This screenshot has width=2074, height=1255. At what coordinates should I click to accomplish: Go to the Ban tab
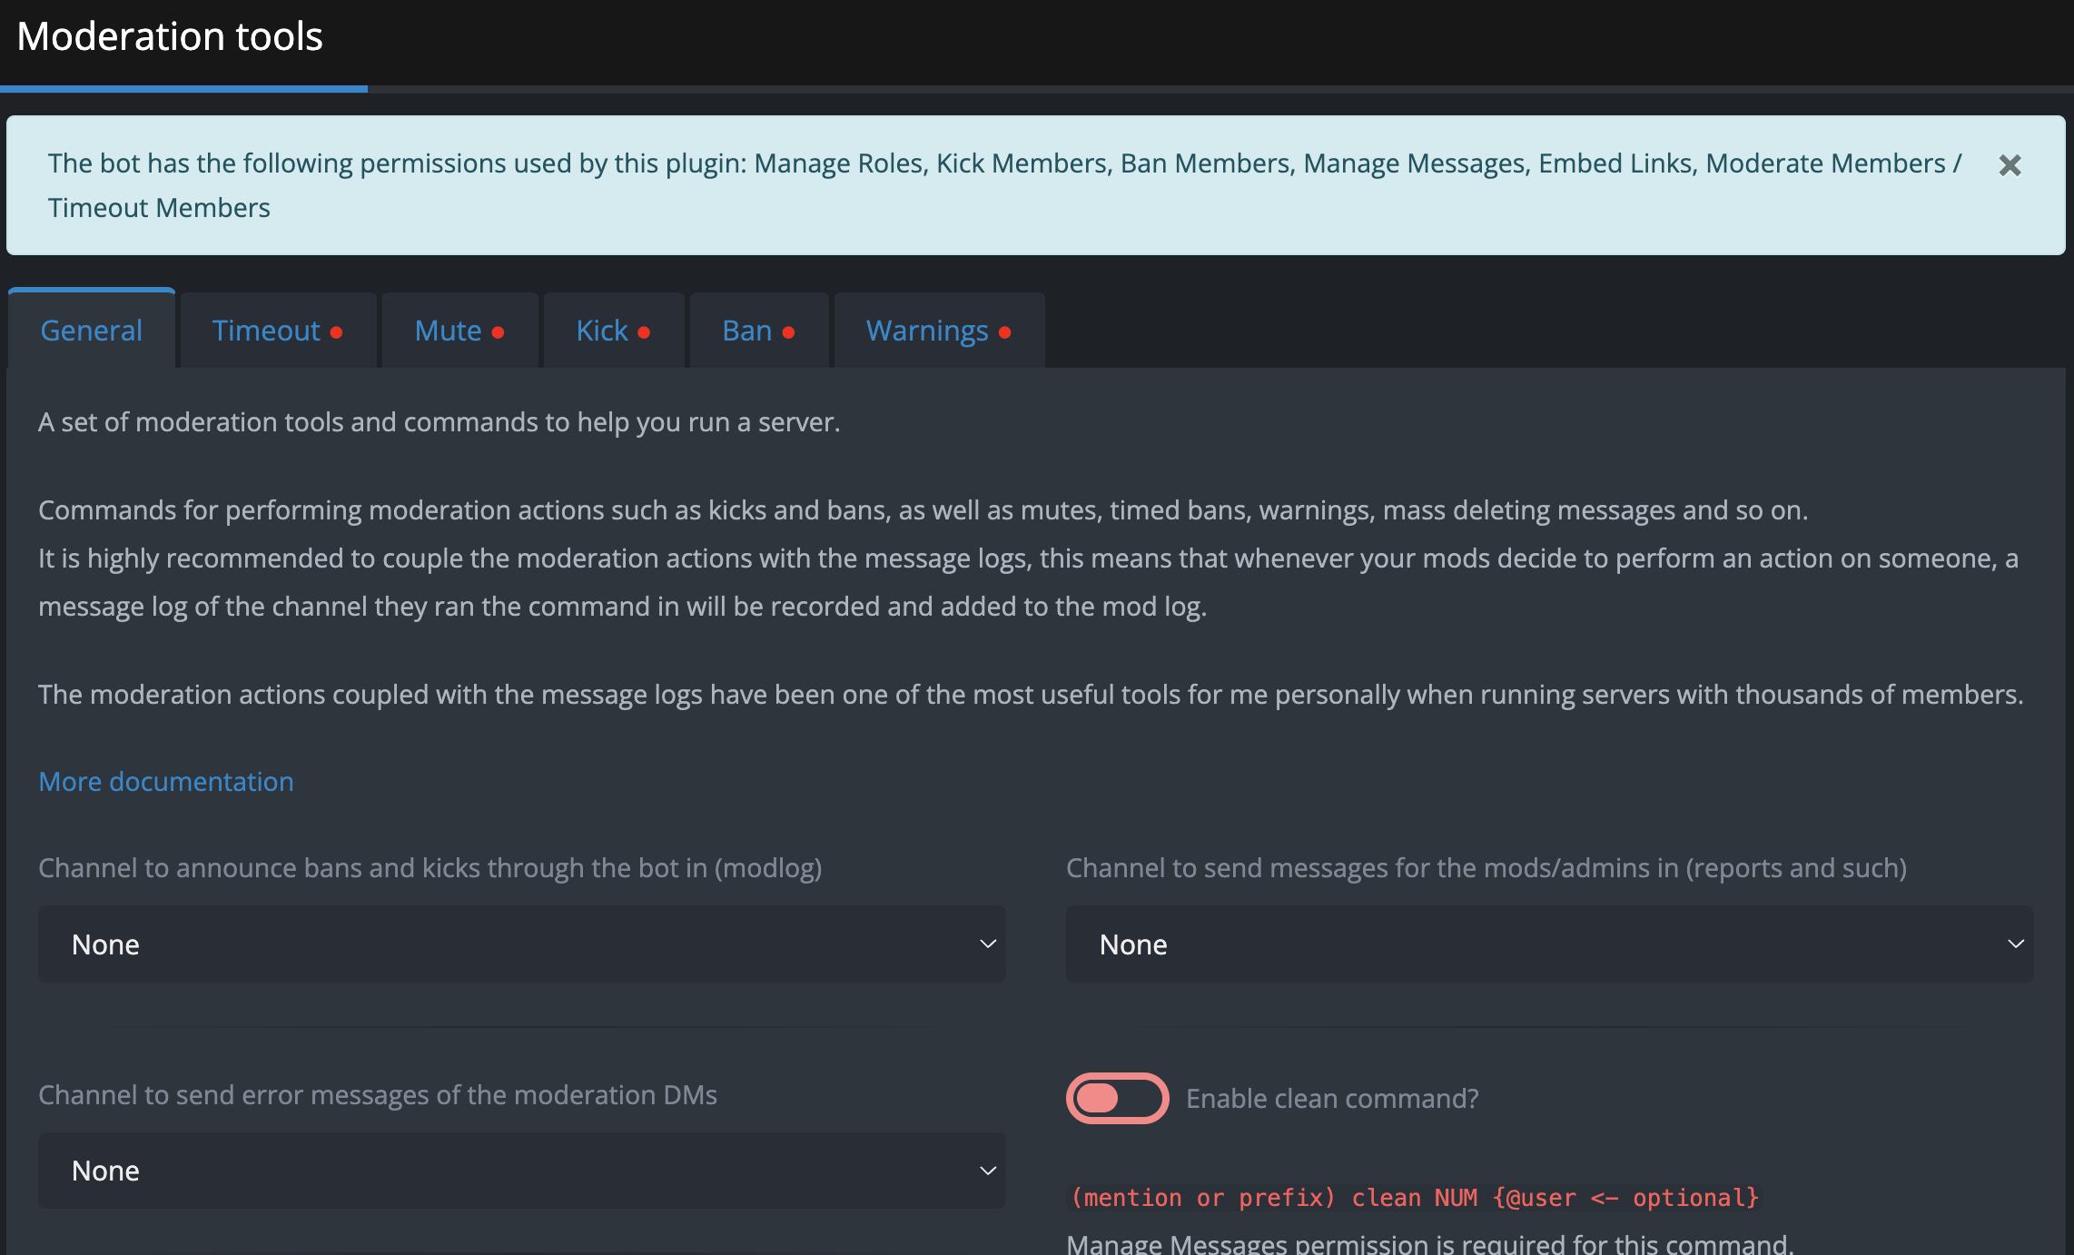(746, 331)
